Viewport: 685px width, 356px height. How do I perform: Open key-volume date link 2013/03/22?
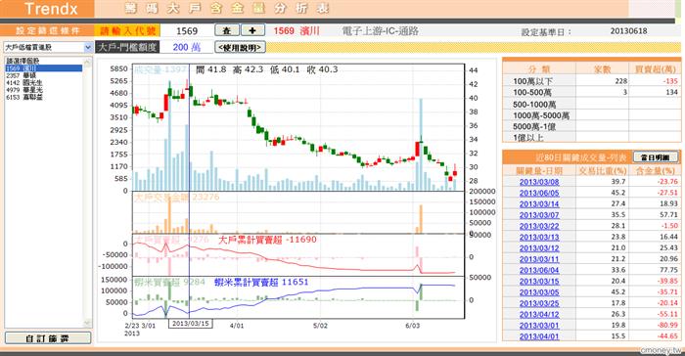(539, 226)
